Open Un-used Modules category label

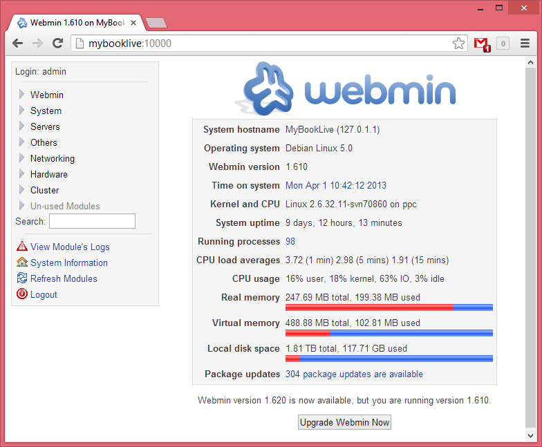click(x=65, y=206)
